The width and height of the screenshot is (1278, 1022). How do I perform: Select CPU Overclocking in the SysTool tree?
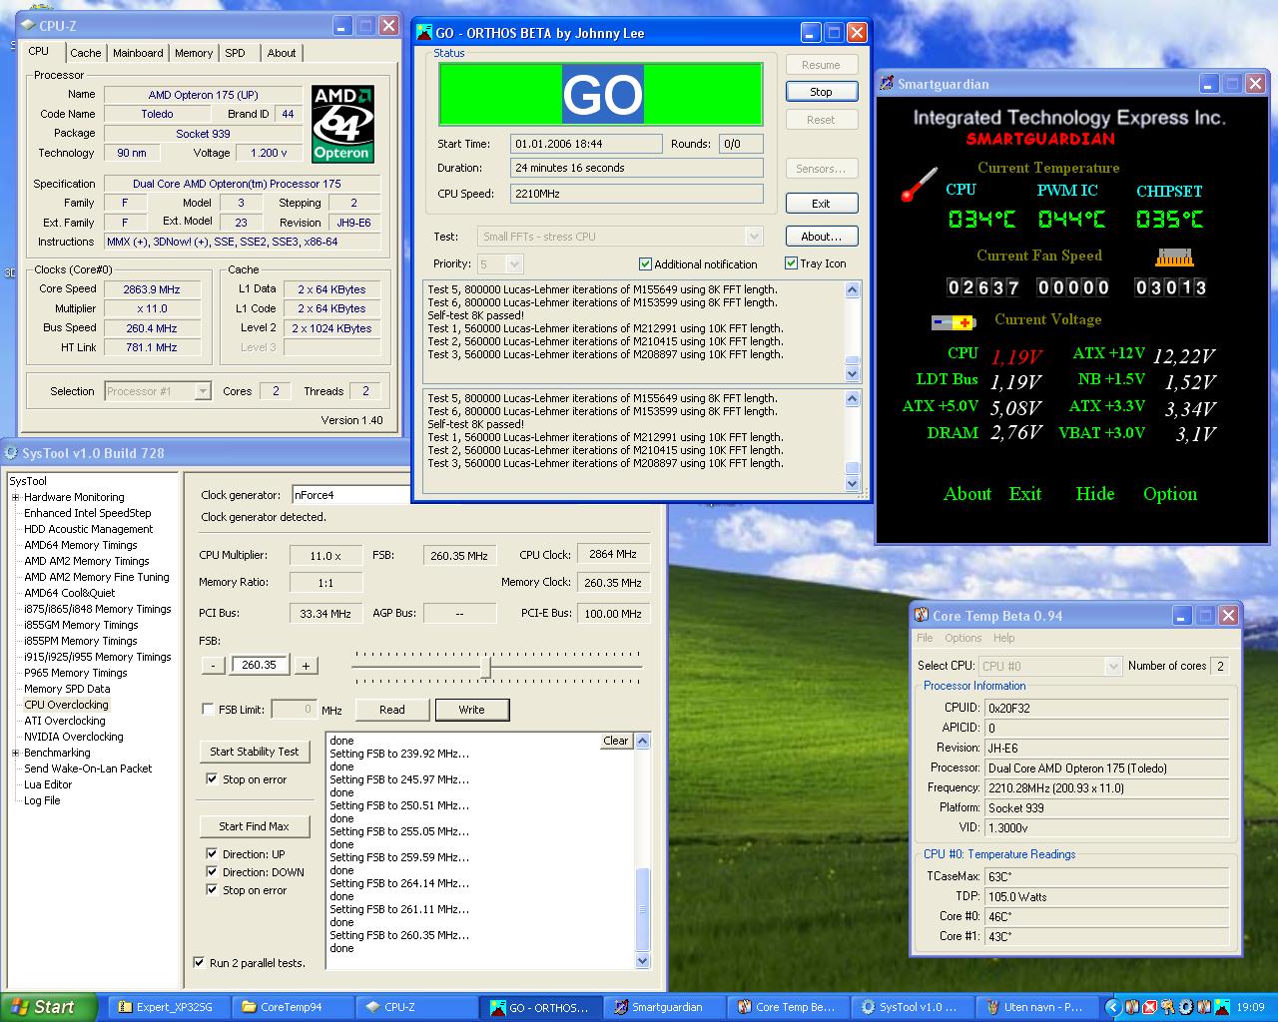(x=66, y=705)
